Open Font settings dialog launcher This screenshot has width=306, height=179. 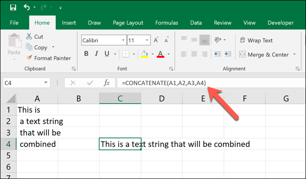tap(171, 69)
